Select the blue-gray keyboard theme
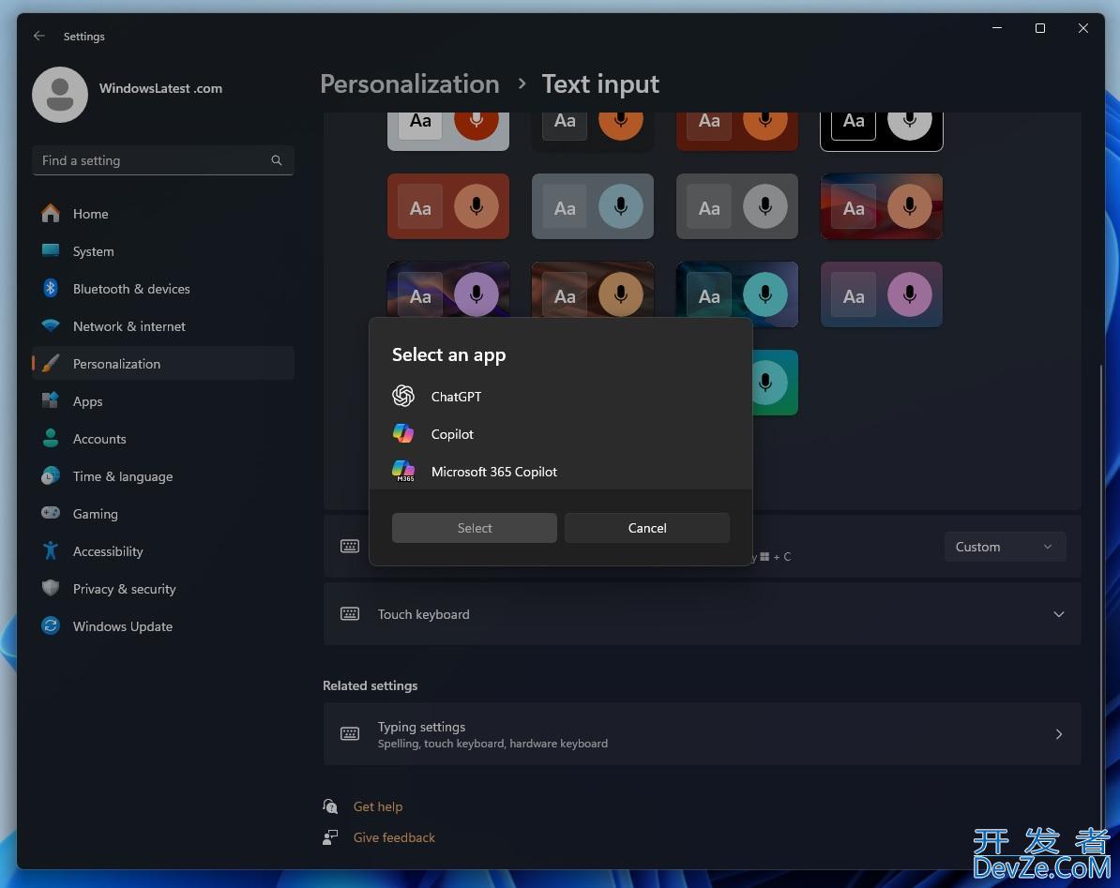1120x888 pixels. [592, 206]
